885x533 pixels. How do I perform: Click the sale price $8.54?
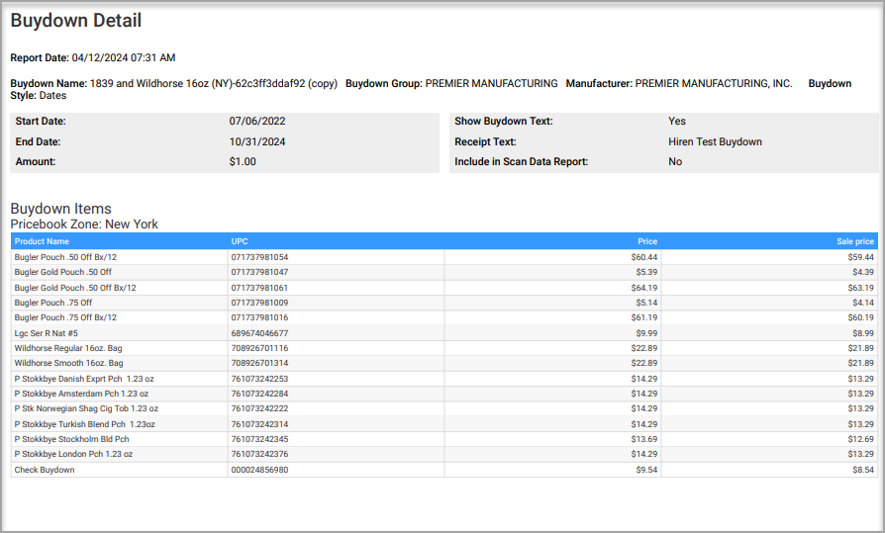pyautogui.click(x=863, y=470)
